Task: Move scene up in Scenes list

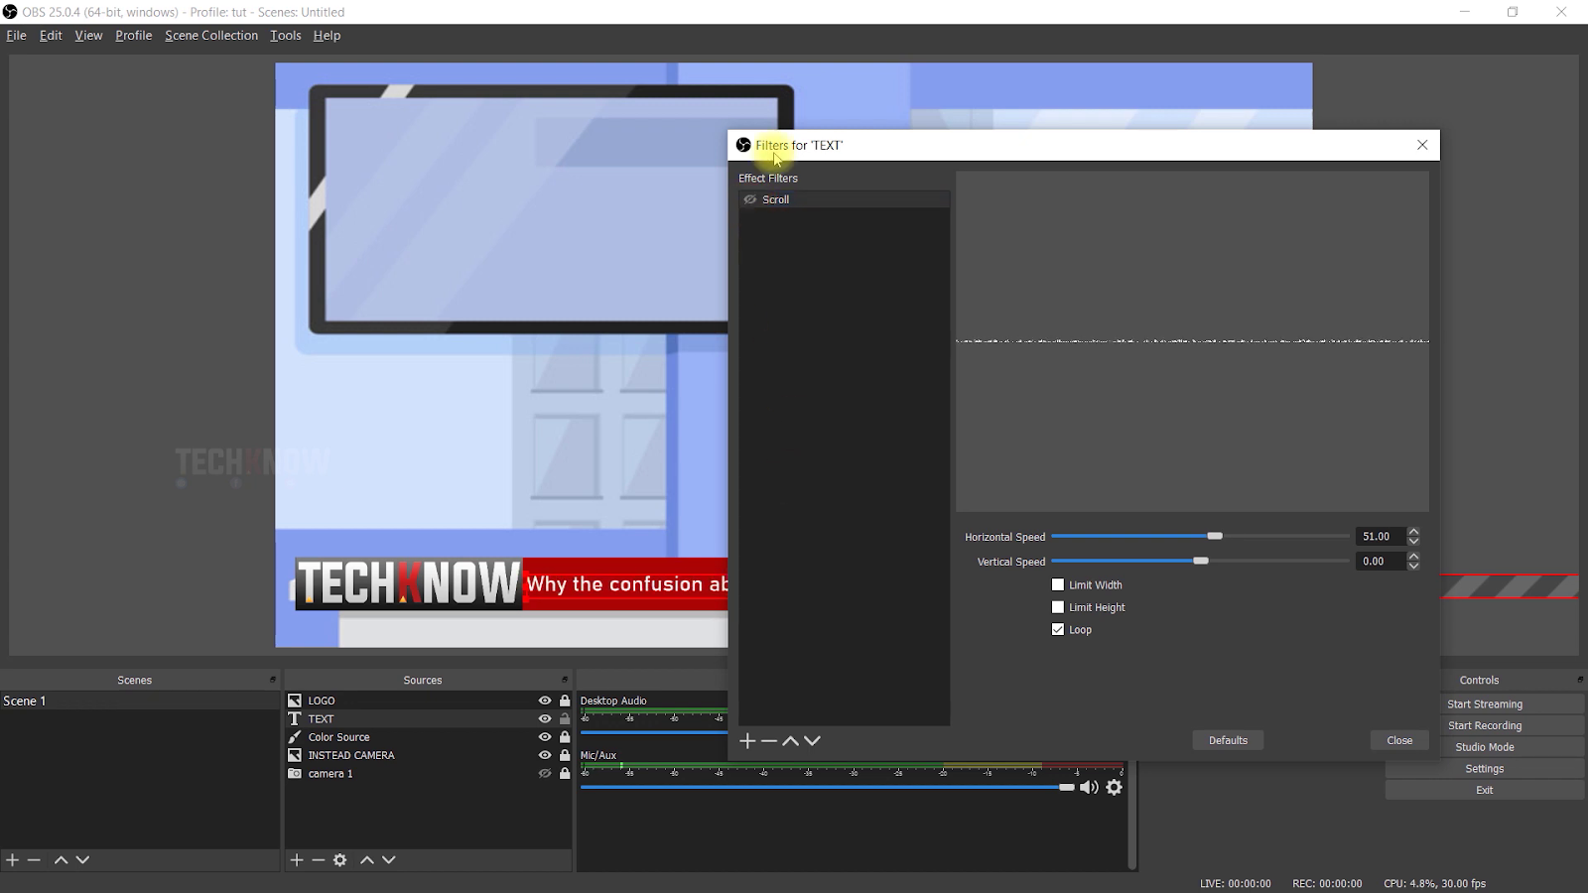Action: [61, 860]
